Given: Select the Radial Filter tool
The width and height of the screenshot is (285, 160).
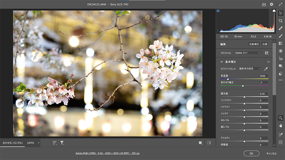Looking at the screenshot, I should [280, 51].
